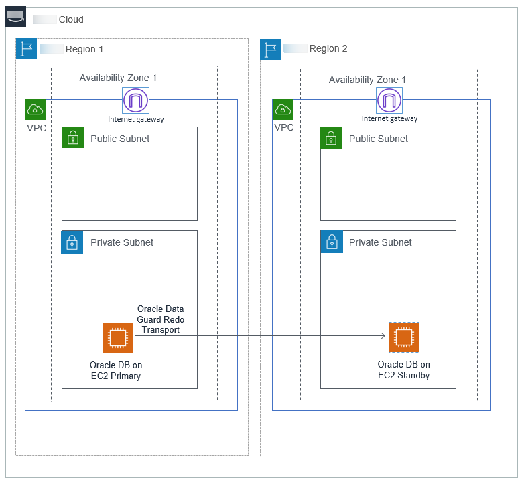
Task: Click the Oracle DB on EC2 Primary caption
Action: coord(116,370)
